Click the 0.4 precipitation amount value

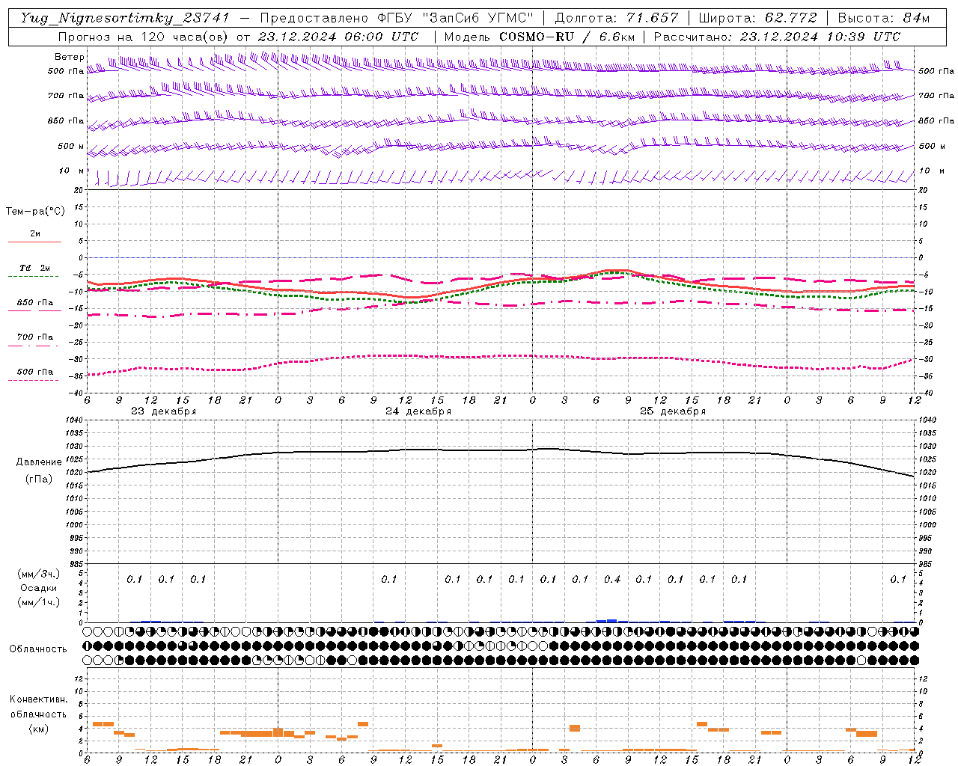click(612, 579)
